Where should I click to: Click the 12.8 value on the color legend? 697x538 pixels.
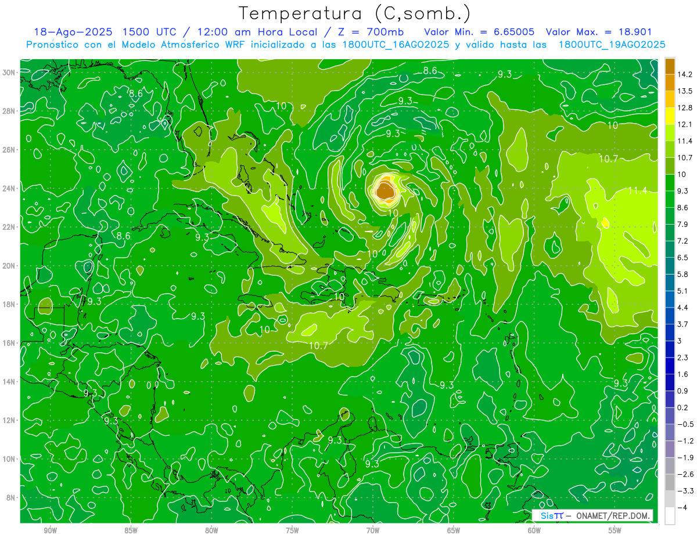tap(685, 108)
